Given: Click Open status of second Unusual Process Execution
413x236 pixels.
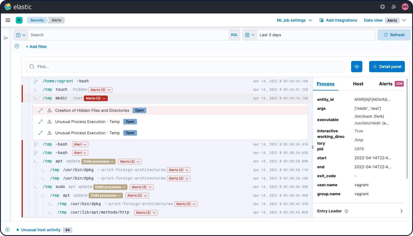Looking at the screenshot, I should [130, 133].
